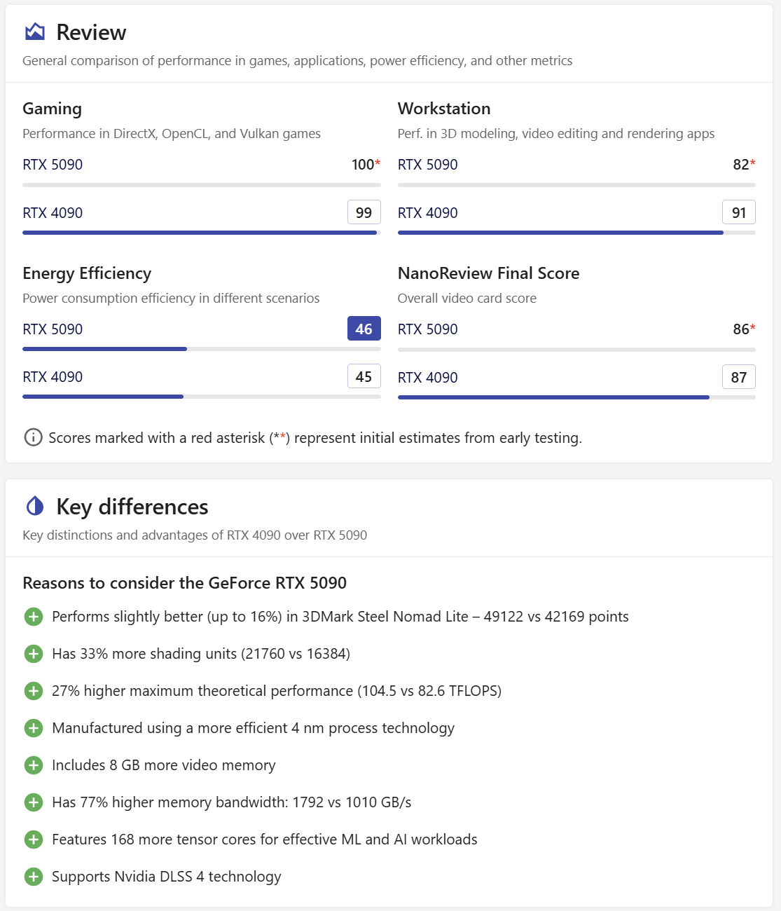Screen dimensions: 781x911
Task: Click RTX 5090 link under Gaming
Action: click(x=53, y=165)
